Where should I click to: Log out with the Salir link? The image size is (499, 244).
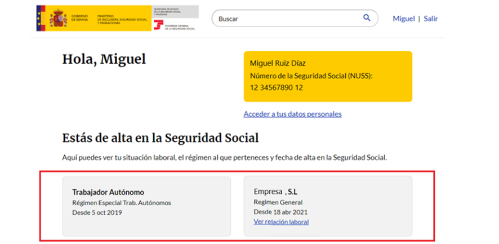[431, 19]
